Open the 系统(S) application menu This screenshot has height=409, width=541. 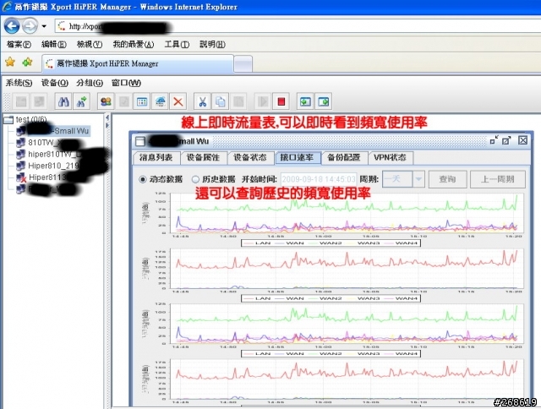(x=19, y=83)
